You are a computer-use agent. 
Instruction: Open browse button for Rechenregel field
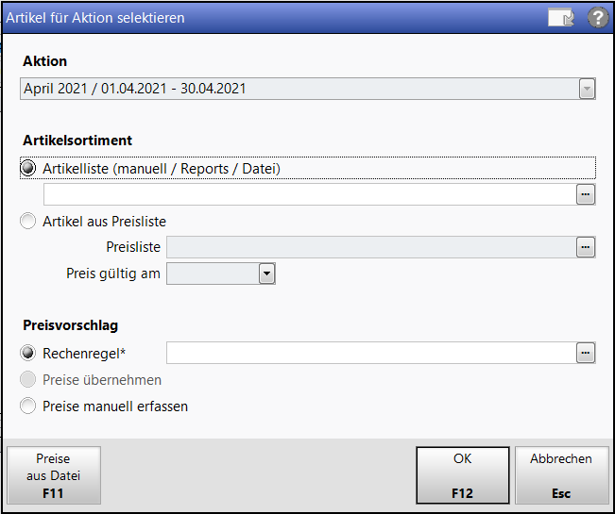tap(586, 353)
